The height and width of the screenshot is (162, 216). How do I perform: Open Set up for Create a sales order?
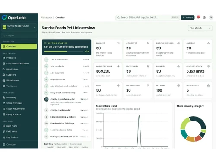84,110
